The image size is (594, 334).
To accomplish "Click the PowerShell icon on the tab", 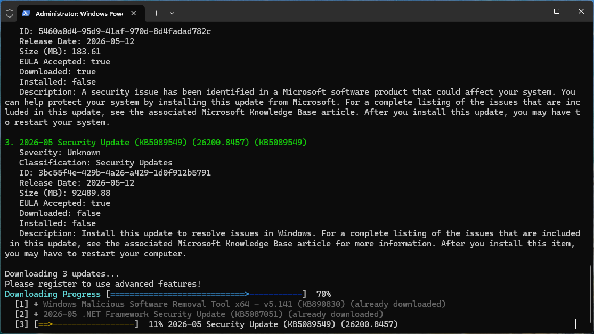I will (26, 13).
